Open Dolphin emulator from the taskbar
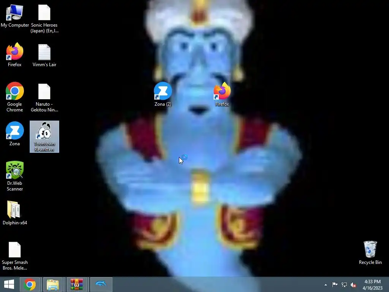389x292 pixels. click(101, 284)
